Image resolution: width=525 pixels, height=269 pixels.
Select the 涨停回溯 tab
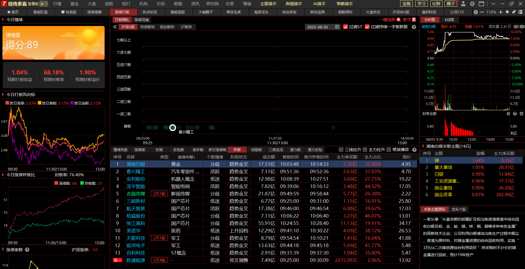pyautogui.click(x=142, y=20)
